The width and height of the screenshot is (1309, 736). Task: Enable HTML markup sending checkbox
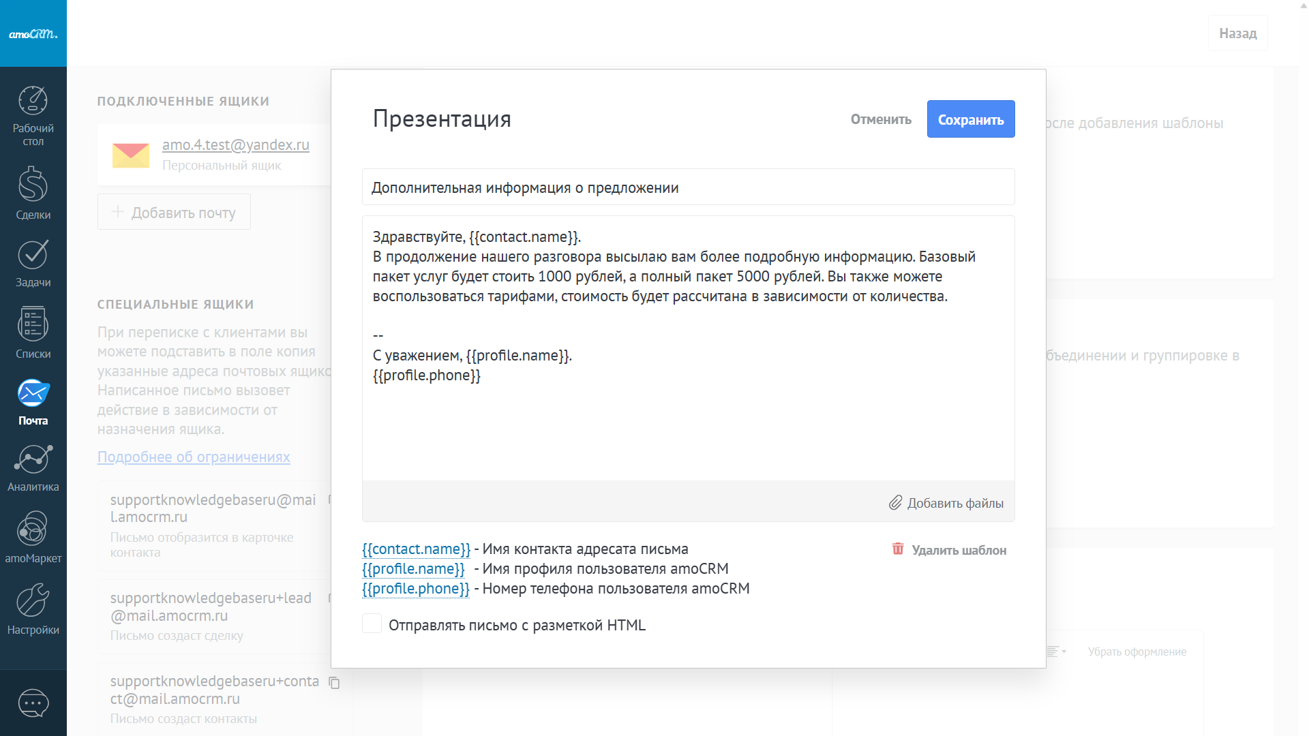(x=372, y=624)
